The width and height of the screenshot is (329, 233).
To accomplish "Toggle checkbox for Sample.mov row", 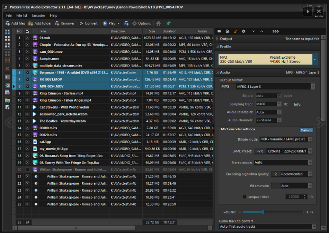I will (28, 59).
